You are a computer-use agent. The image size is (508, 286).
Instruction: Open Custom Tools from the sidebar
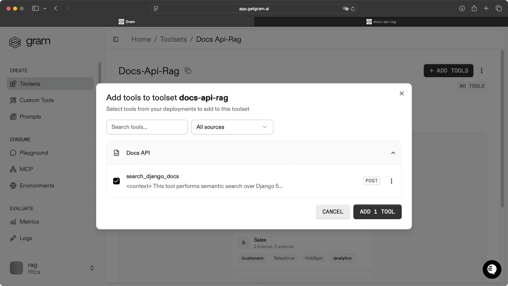[37, 100]
